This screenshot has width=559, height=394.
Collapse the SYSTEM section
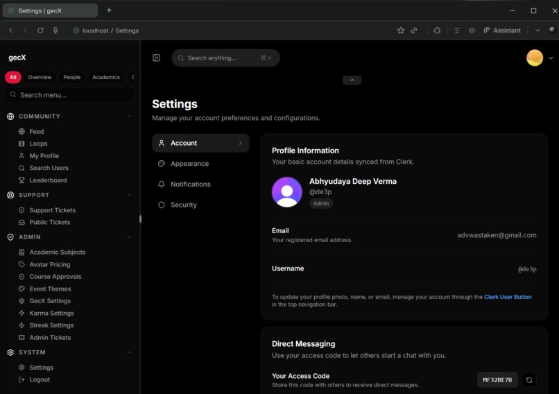point(130,352)
